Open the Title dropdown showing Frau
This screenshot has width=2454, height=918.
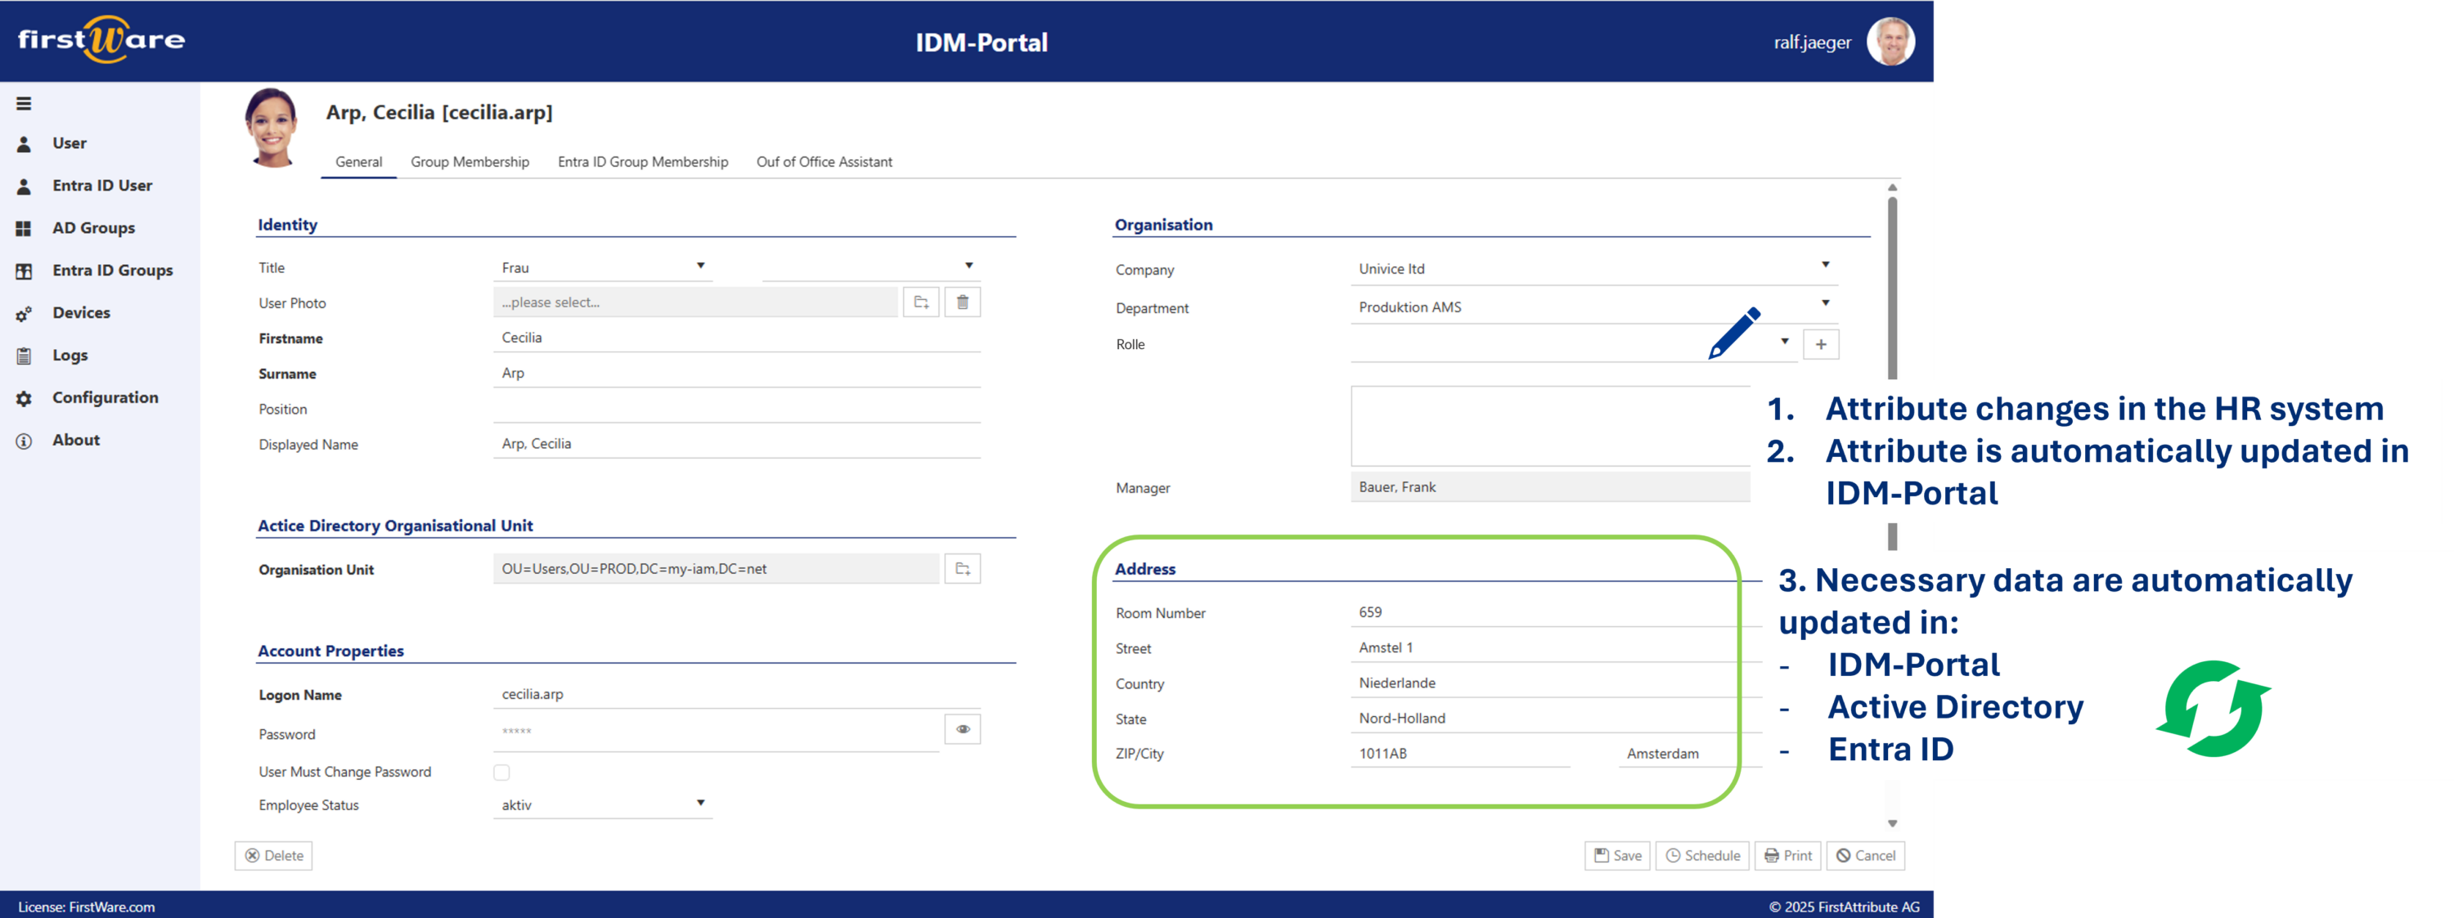[x=603, y=267]
